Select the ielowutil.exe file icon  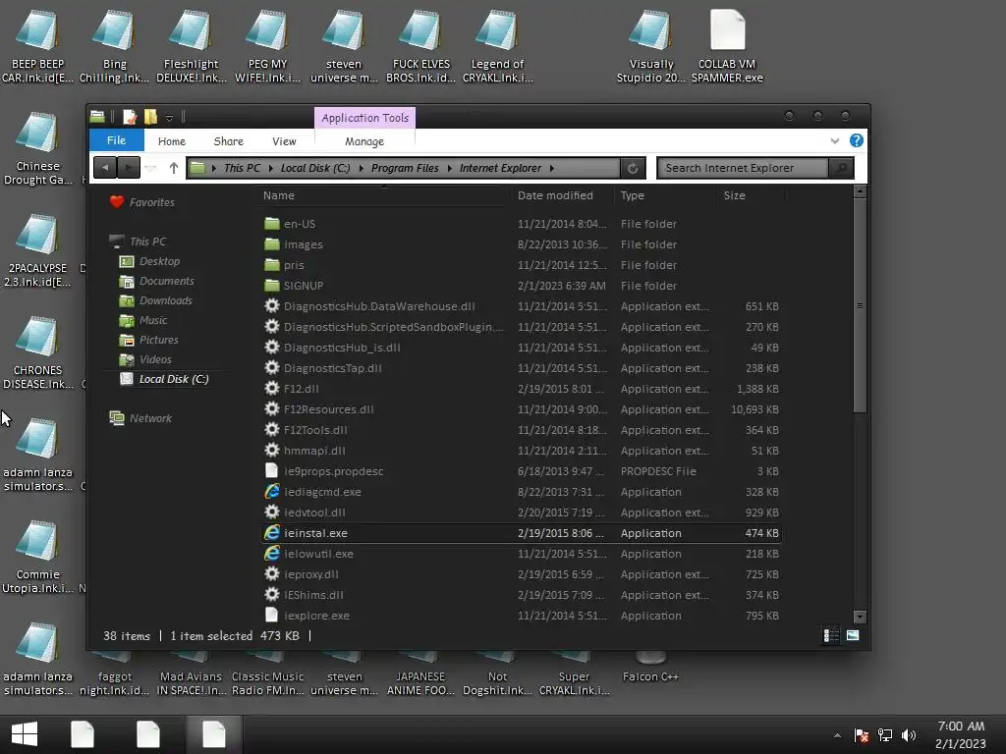272,554
